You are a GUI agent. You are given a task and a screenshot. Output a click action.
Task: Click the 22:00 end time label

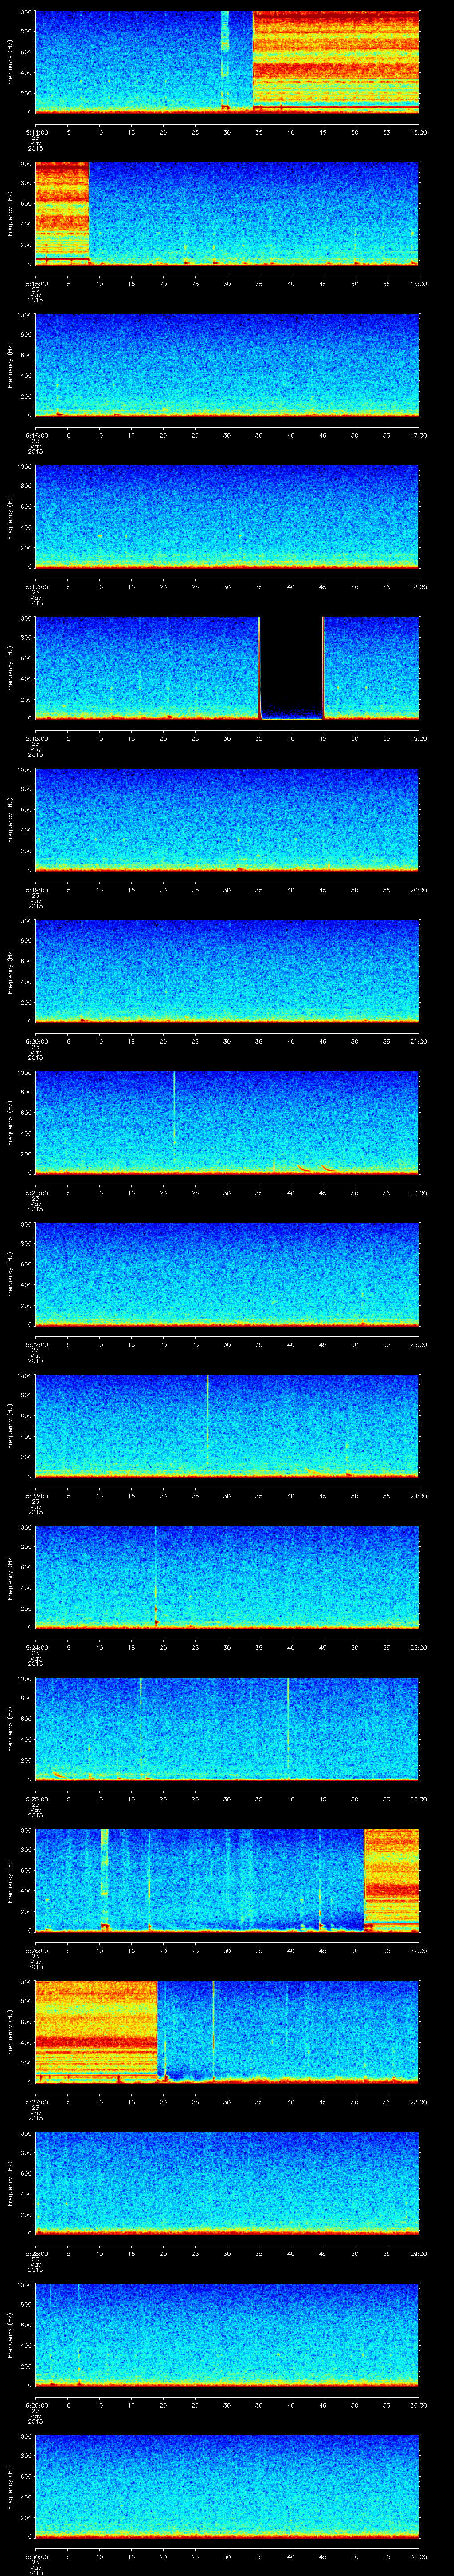click(x=418, y=1193)
